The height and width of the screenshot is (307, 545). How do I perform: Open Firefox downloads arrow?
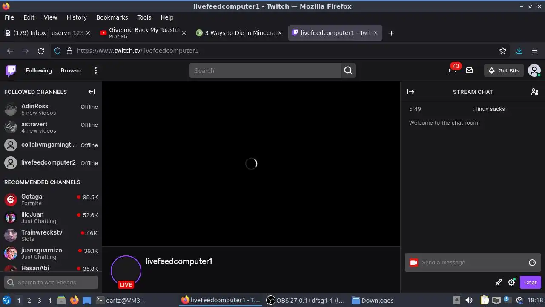[519, 51]
